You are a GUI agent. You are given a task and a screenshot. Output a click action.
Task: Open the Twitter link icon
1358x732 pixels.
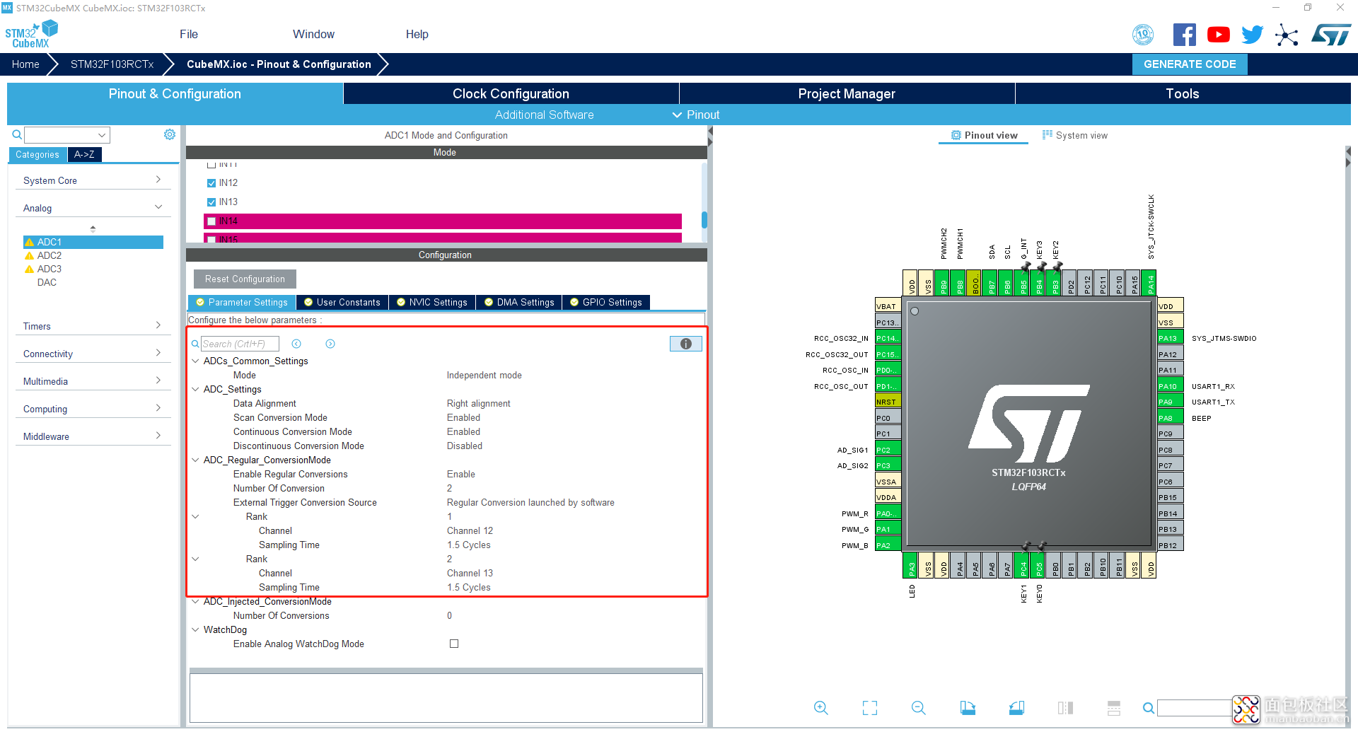tap(1253, 35)
